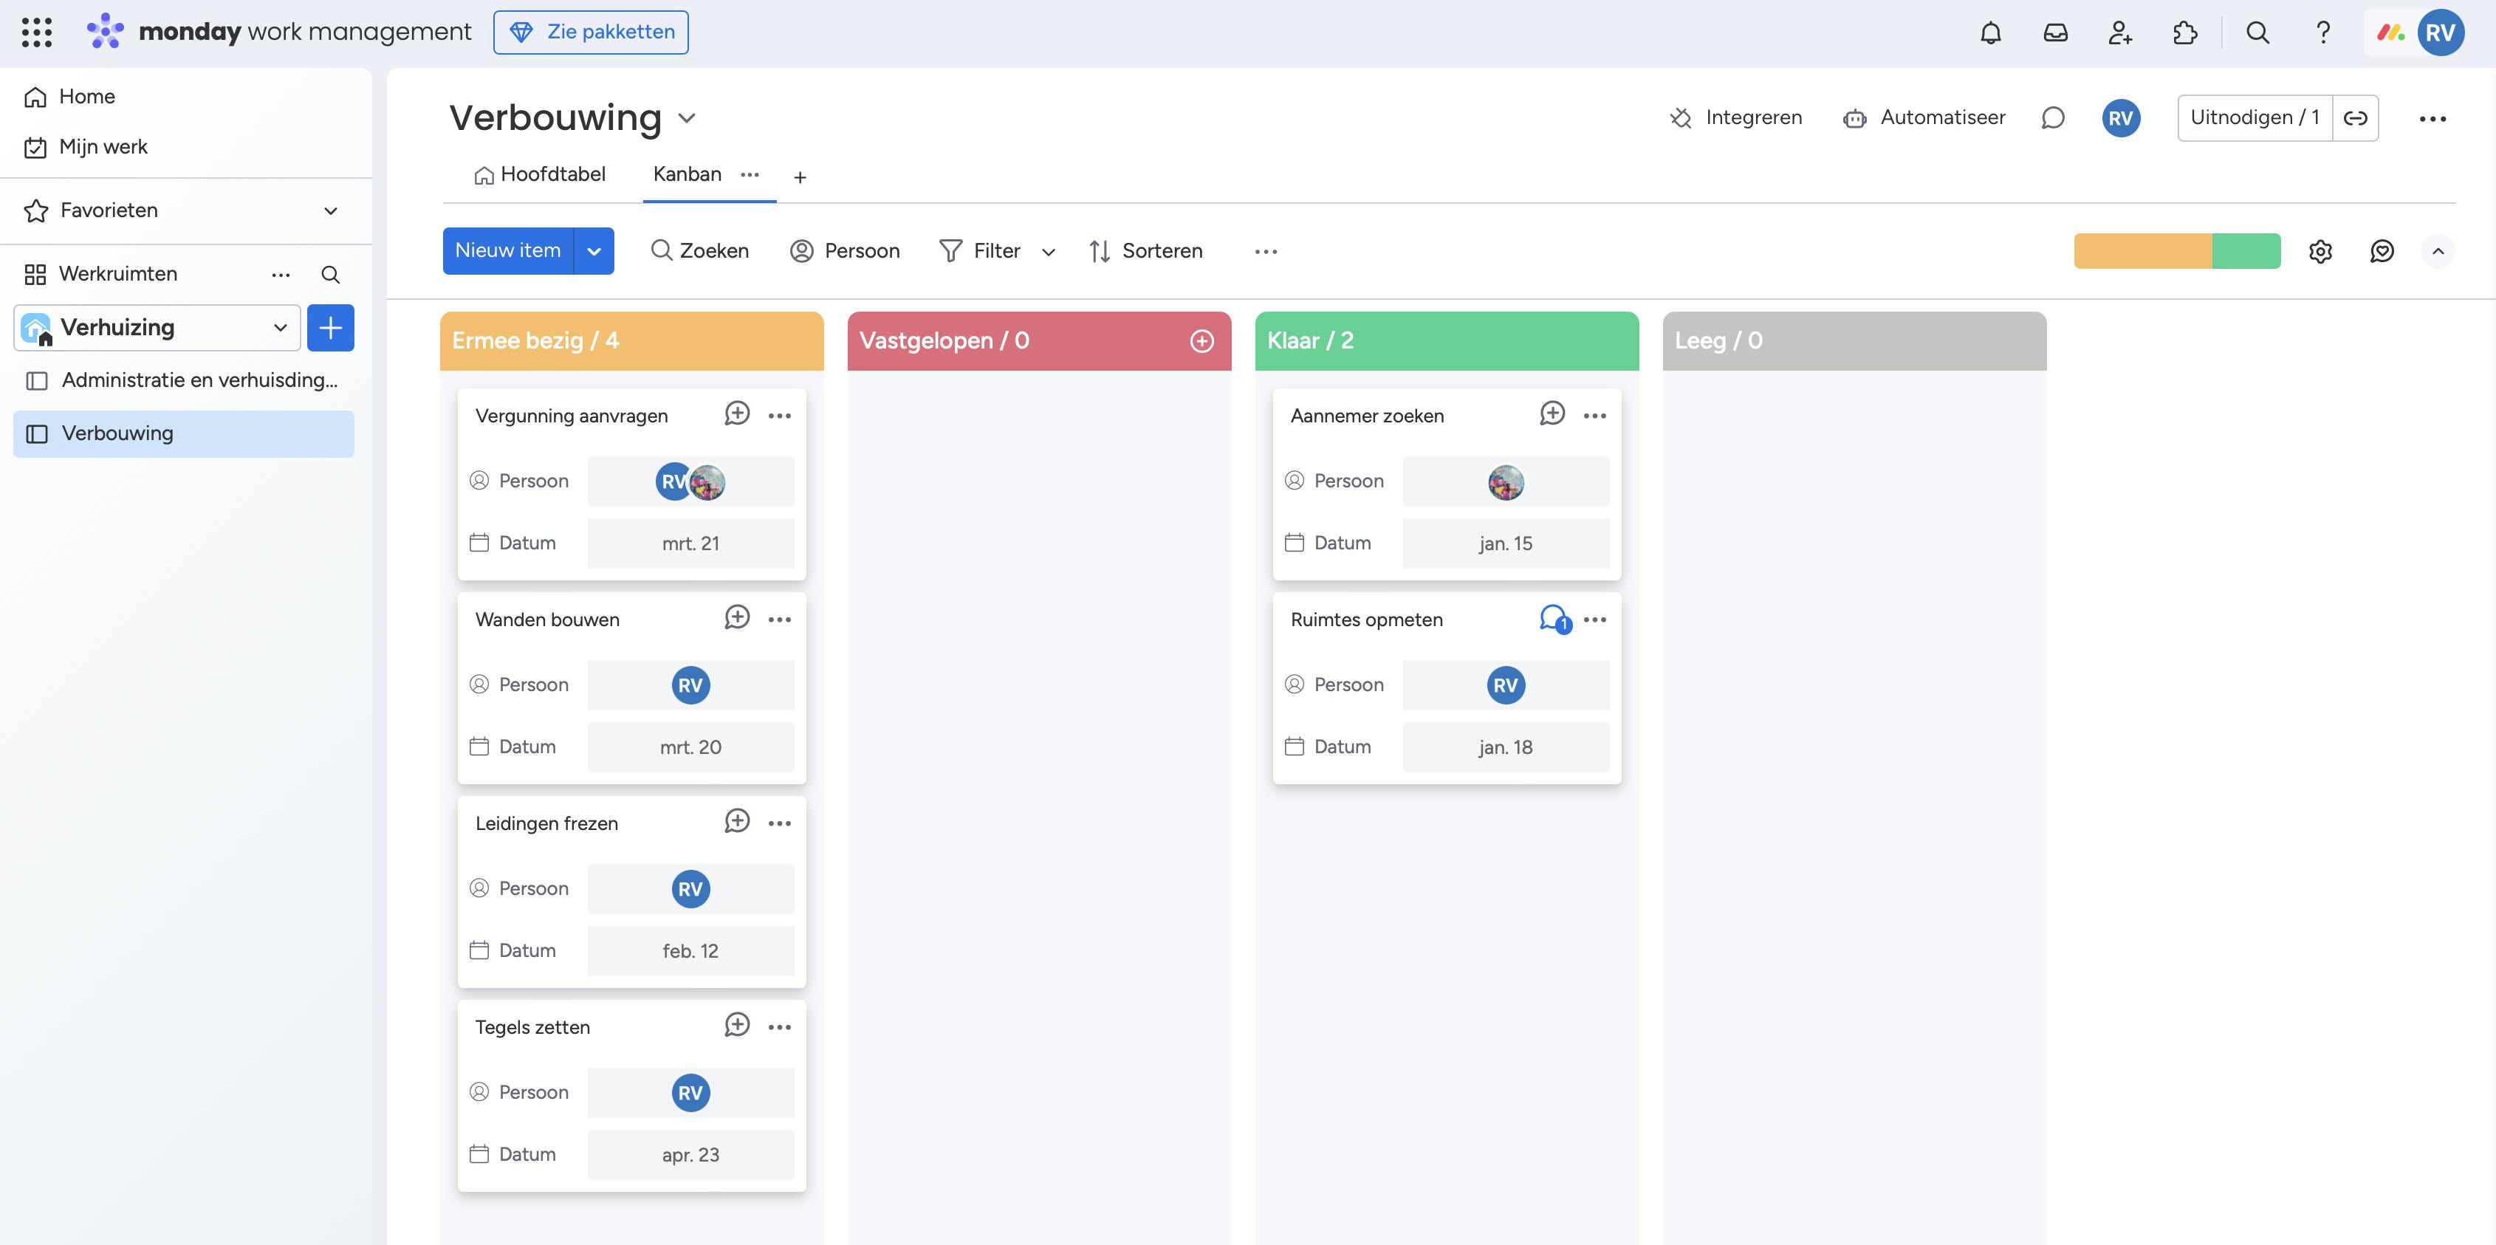Collapse the board header with the chevron
Screen dimensions: 2496x1245
click(2438, 252)
